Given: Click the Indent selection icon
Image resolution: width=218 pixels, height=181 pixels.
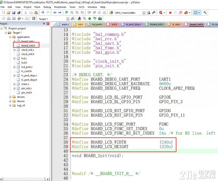Looking at the screenshot, I should tap(89, 13).
